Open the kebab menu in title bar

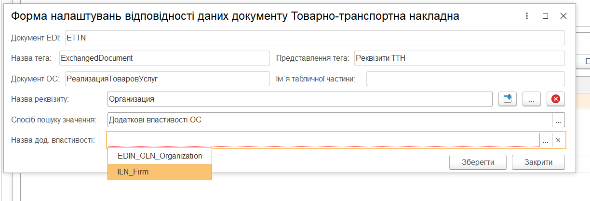tap(527, 16)
